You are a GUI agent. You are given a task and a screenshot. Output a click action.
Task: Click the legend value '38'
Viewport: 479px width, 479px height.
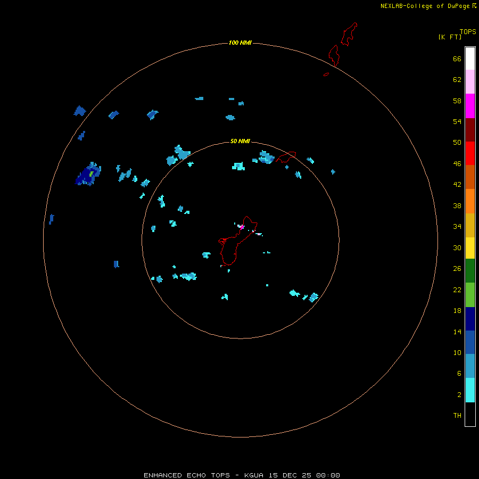[457, 205]
